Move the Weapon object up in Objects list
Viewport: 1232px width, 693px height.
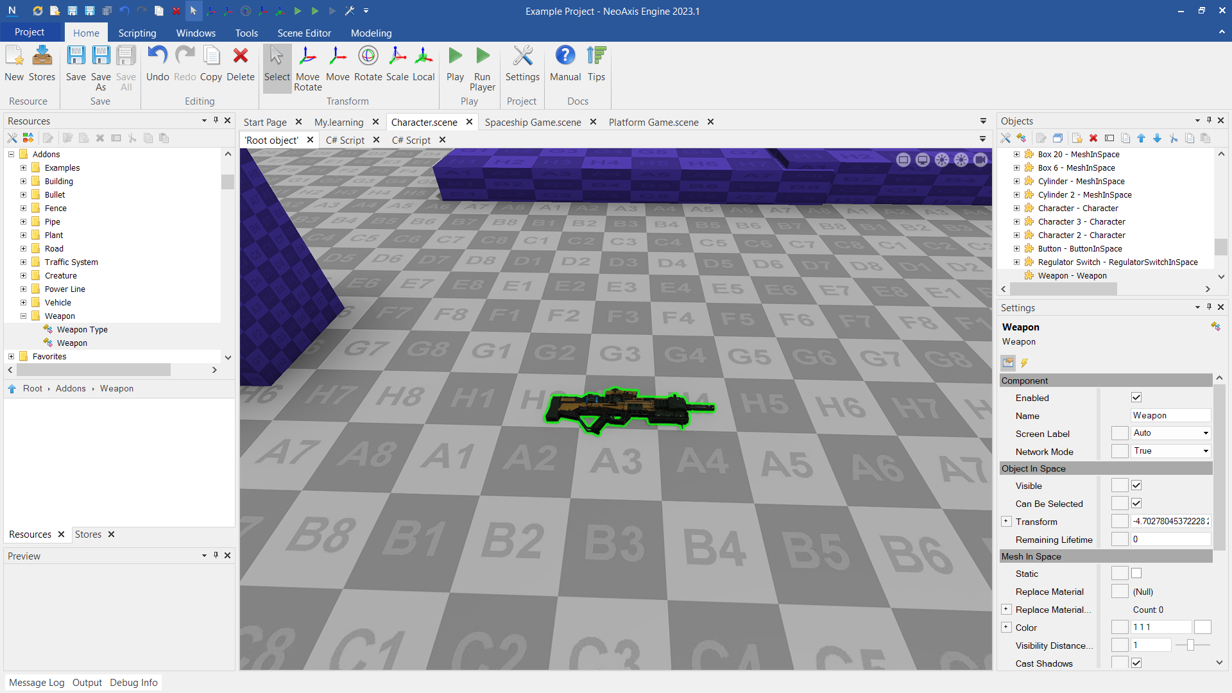click(1141, 138)
